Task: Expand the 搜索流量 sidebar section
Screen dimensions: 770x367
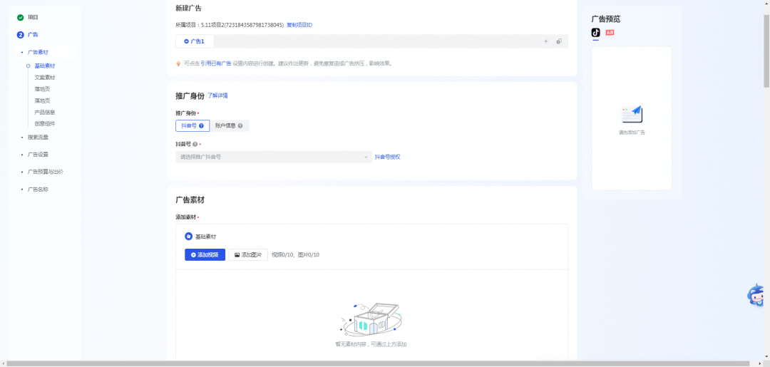Action: tap(38, 138)
